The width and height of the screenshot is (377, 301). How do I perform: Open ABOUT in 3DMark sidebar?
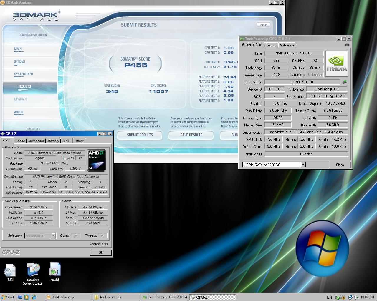(x=19, y=112)
